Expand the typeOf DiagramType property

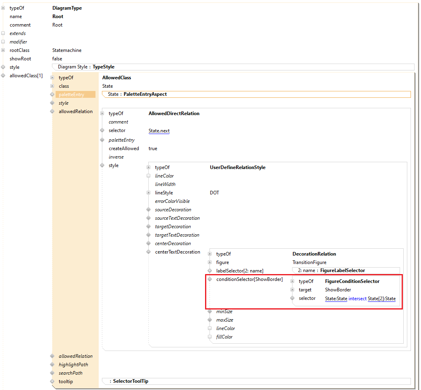[x=3, y=8]
